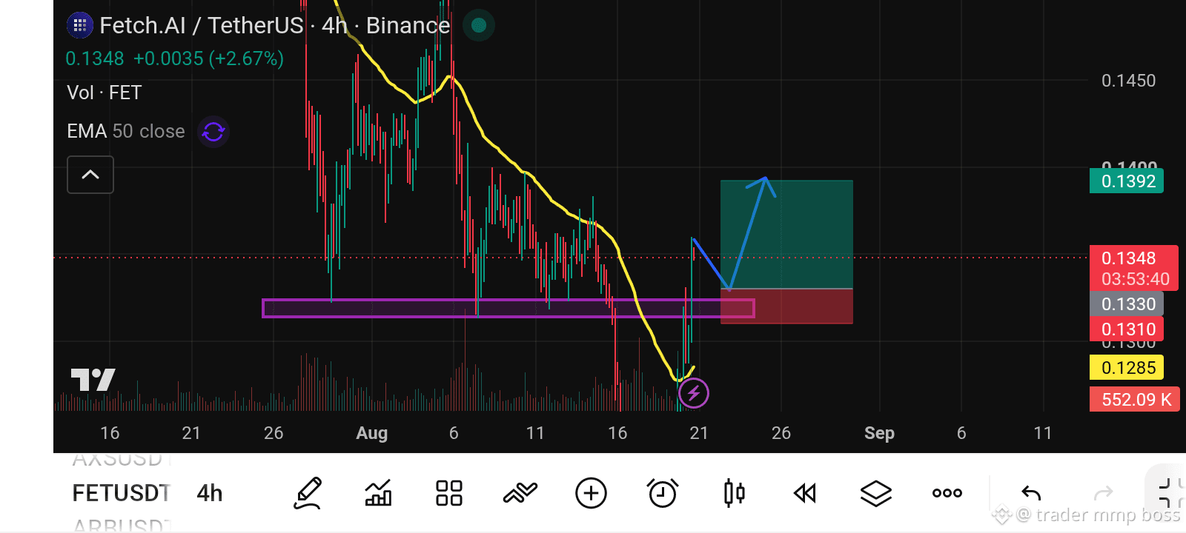Click the 0.1348 +0.0035 (+2.67%) price readout
This screenshot has height=533, width=1186.
point(175,58)
